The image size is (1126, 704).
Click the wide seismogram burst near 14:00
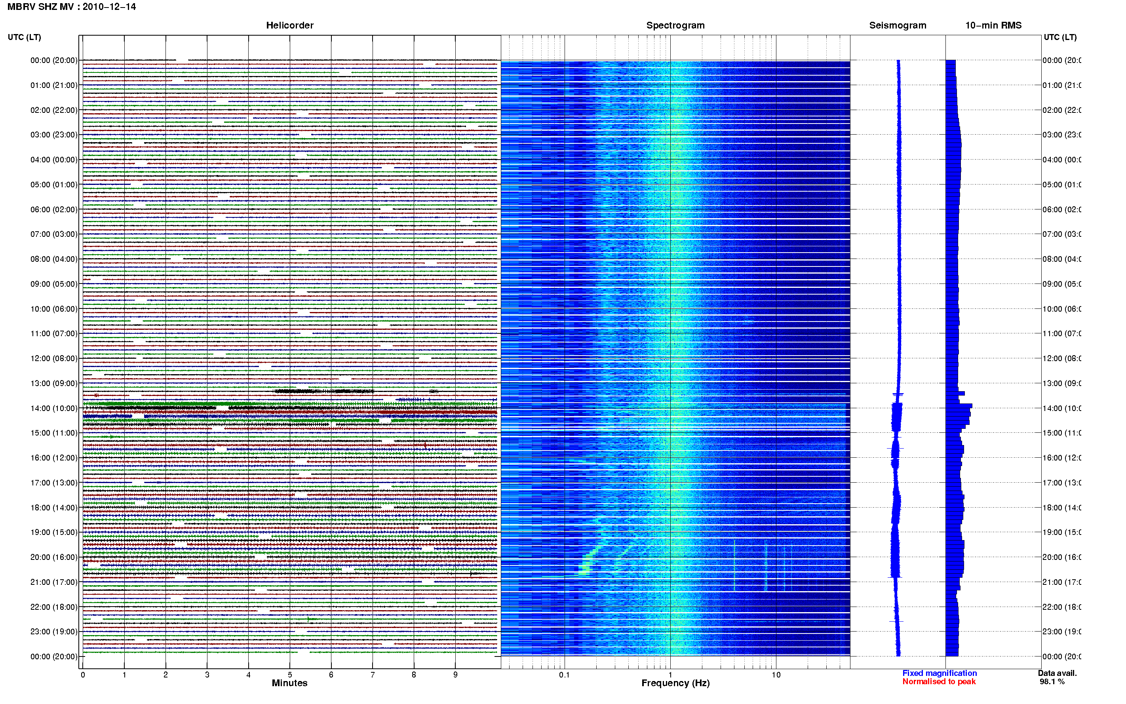896,417
